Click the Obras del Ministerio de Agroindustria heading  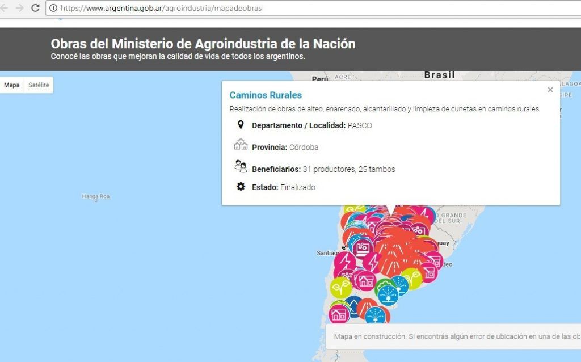pos(203,44)
